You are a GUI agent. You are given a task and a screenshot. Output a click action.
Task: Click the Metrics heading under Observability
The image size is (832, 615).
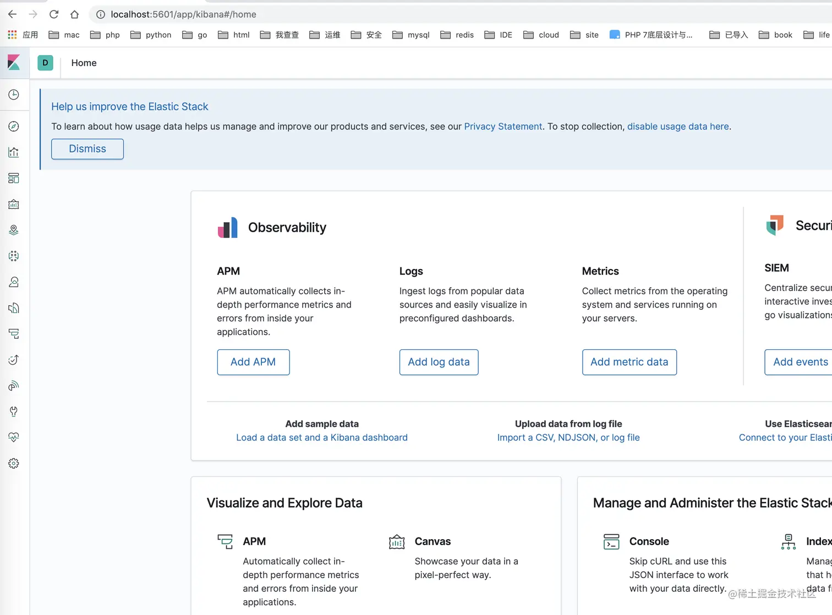[600, 271]
